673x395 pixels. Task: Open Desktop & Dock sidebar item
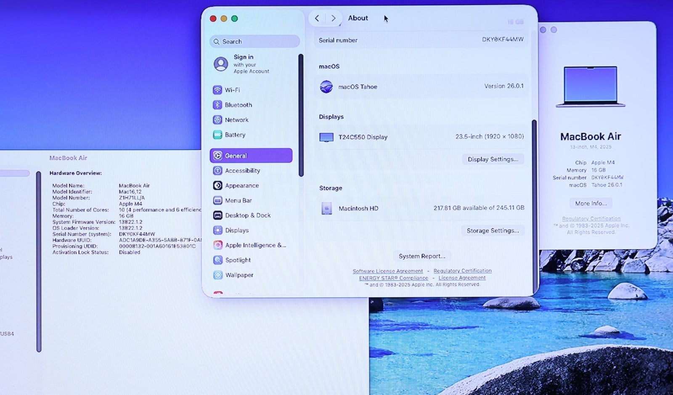(x=248, y=215)
